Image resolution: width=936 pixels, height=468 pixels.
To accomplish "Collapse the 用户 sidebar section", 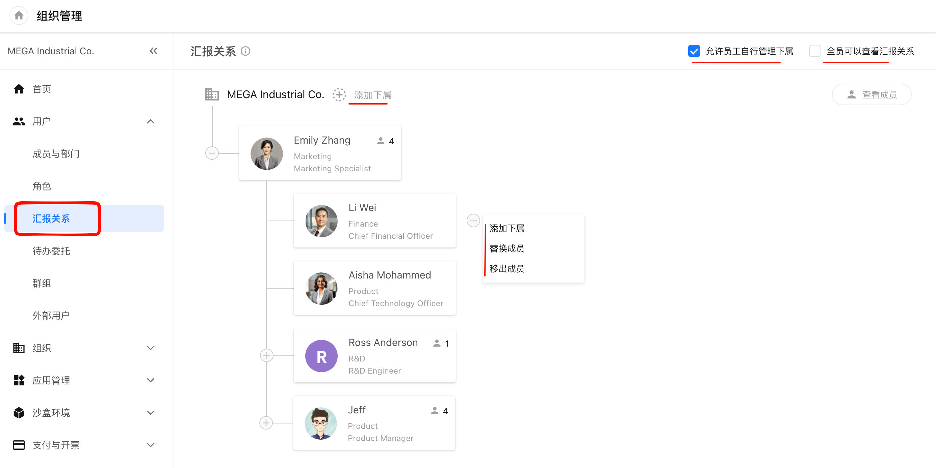I will (x=151, y=121).
